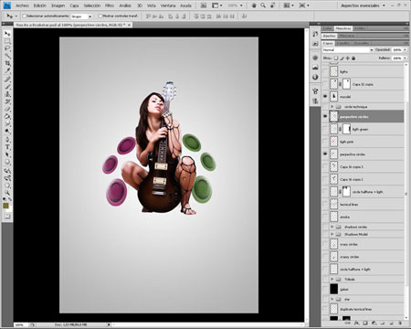Click the create new layer icon

coord(392,323)
